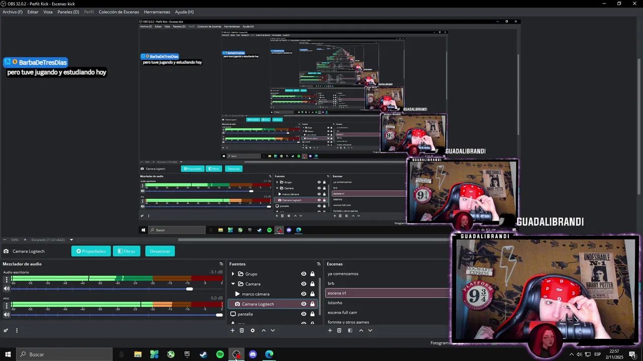
Task: Click the Windows Buscar search box
Action: click(64, 354)
